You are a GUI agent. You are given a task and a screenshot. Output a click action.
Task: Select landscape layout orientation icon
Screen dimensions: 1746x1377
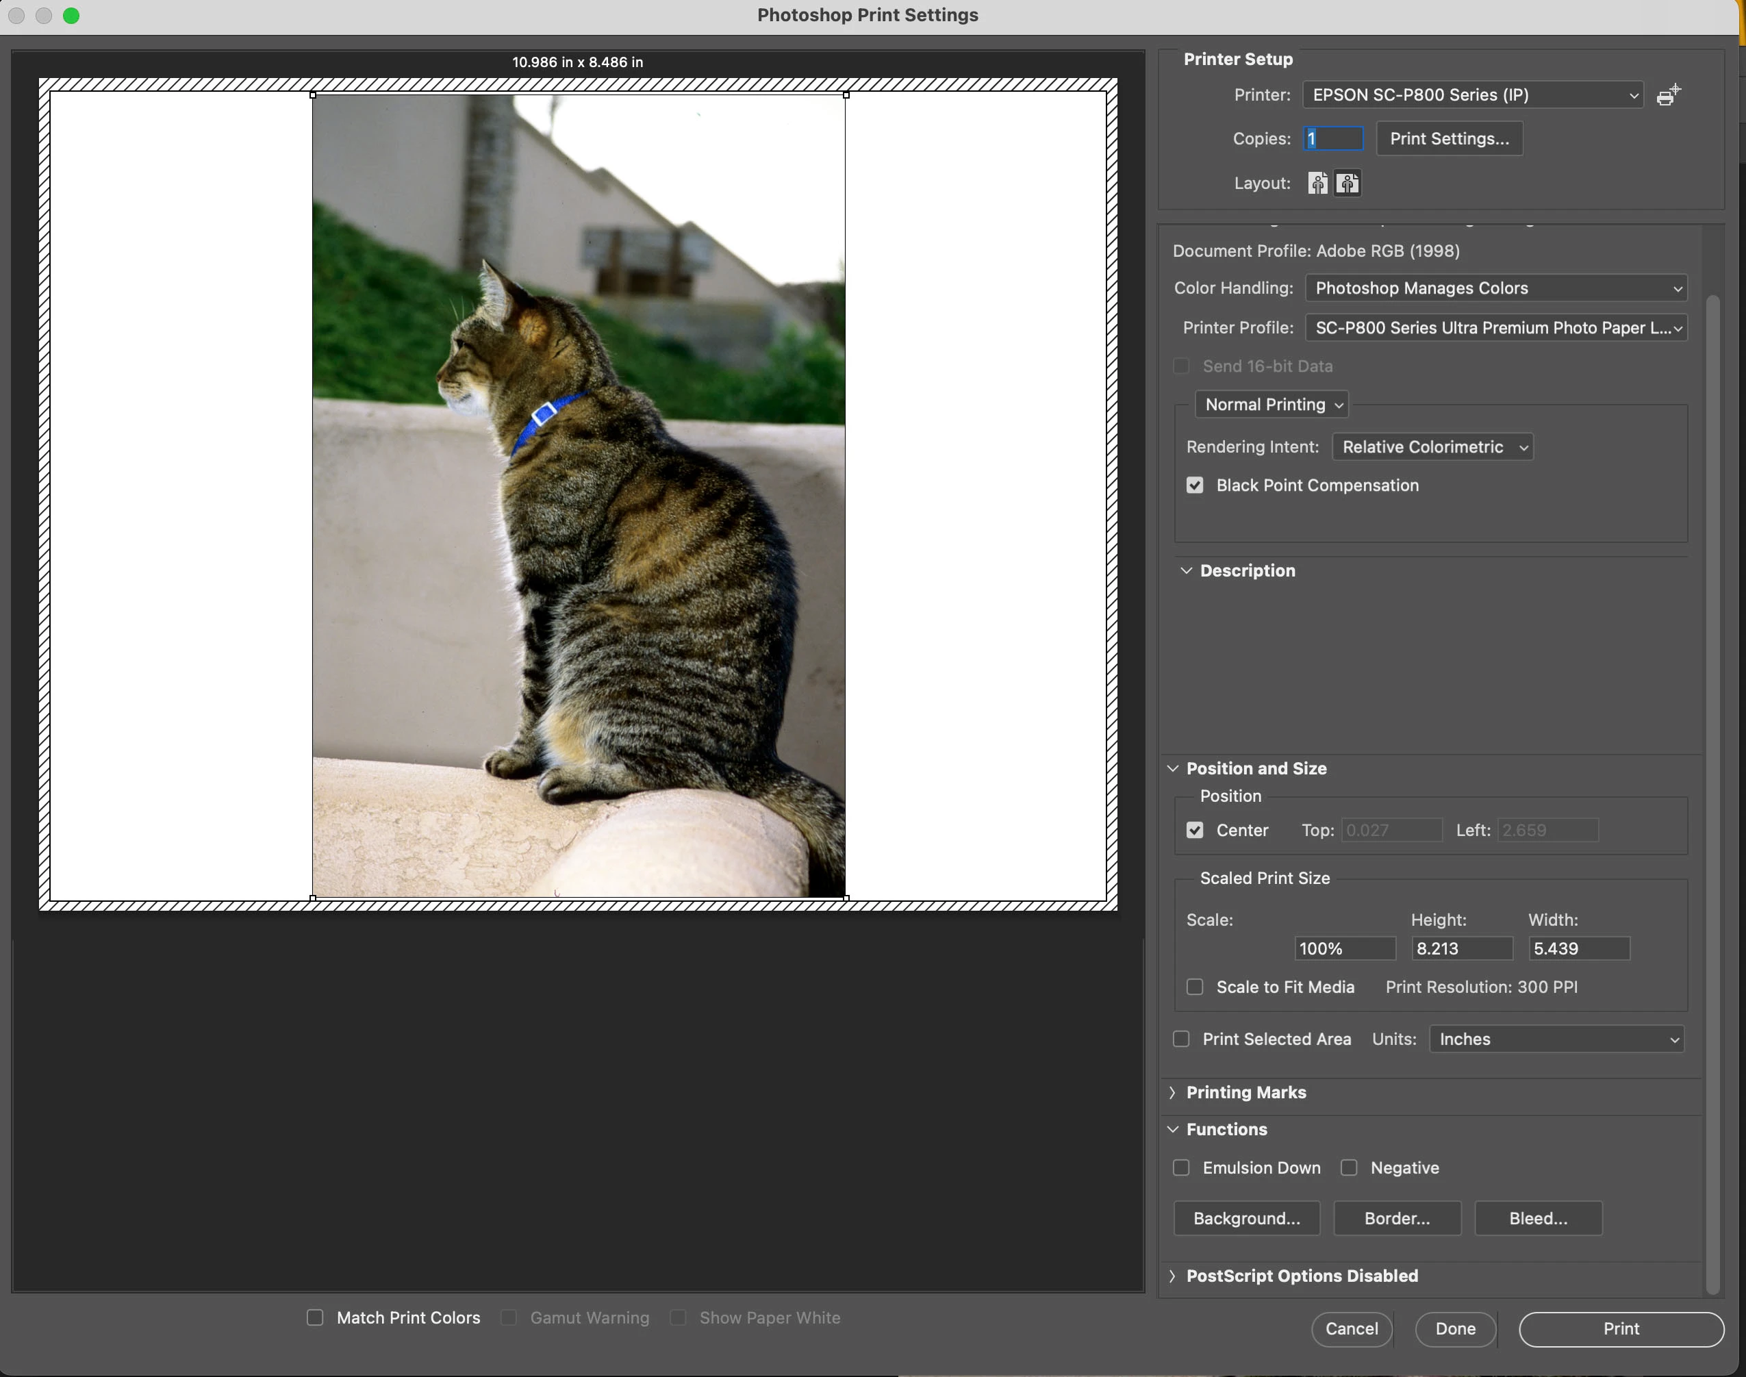point(1347,184)
